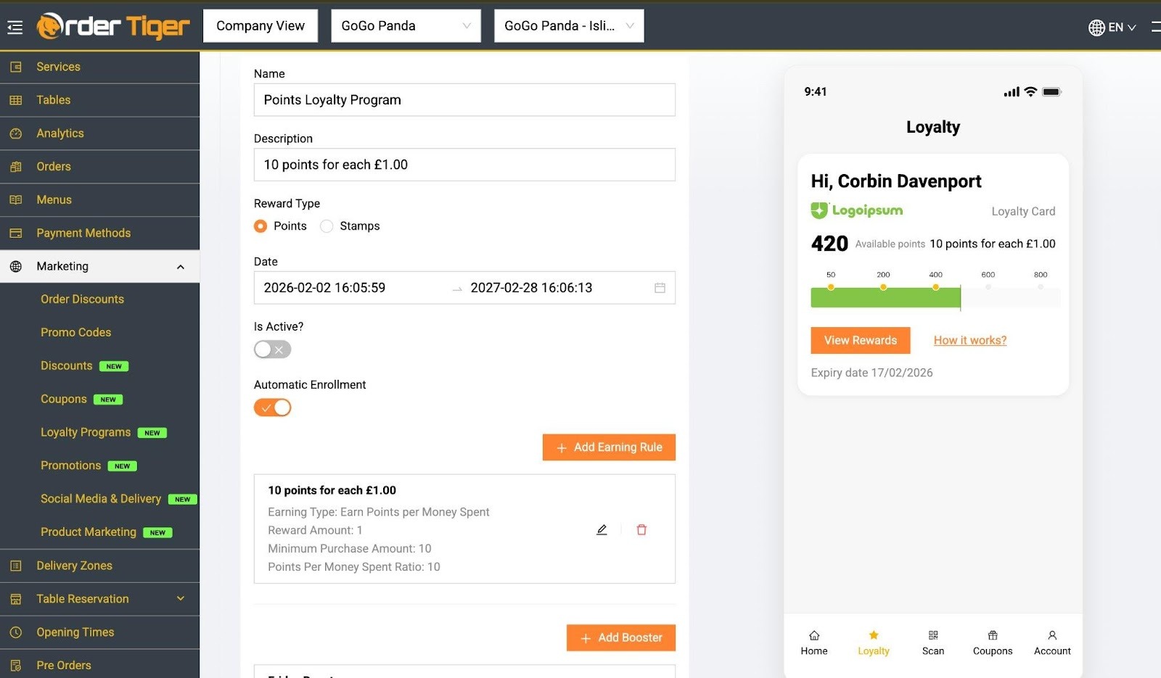Open Product Marketing in the sidebar
Image resolution: width=1161 pixels, height=678 pixels.
(x=88, y=533)
